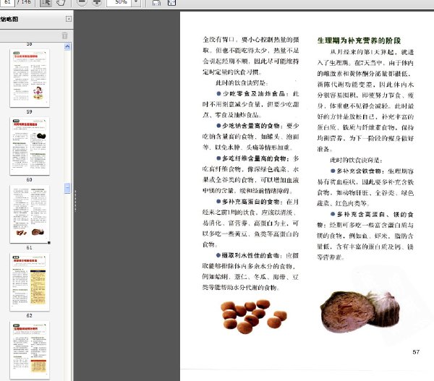Collapse the 缩略图 thumbnails panel

[x=69, y=19]
